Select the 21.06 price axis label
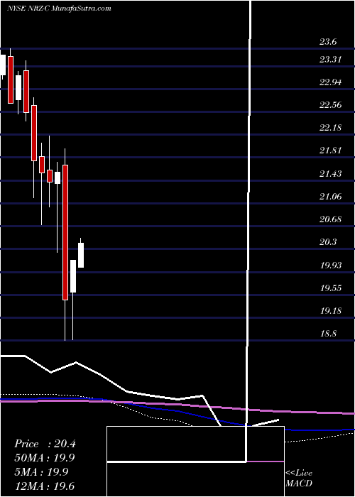This screenshot has width=355, height=497. (x=330, y=197)
